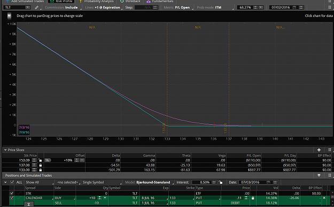Viewport: 334px width, 207px height.
Task: Remove the CALENDAR trade with X icon
Action: (324, 198)
